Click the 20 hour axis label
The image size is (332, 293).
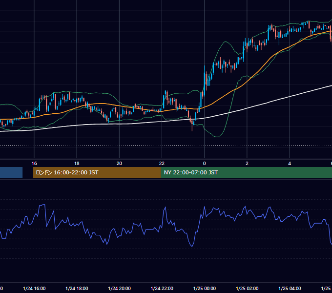[119, 164]
